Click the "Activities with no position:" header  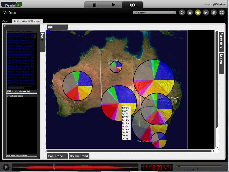[x=20, y=32]
